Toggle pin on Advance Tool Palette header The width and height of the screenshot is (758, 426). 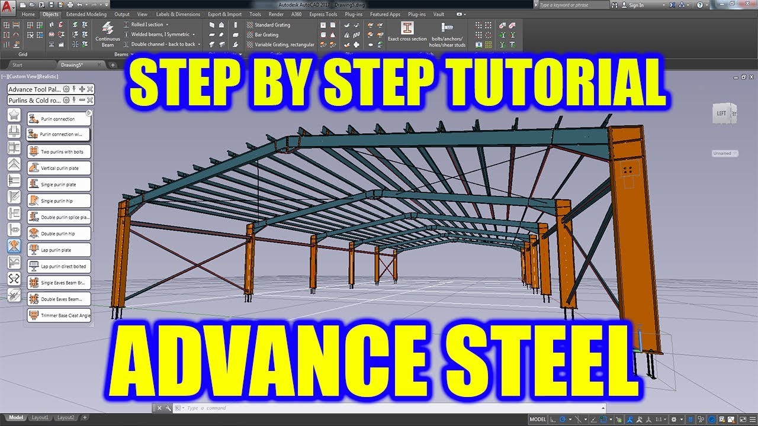coord(74,89)
